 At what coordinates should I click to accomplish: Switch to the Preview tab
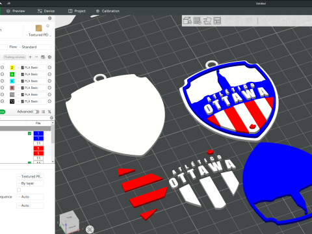16,11
